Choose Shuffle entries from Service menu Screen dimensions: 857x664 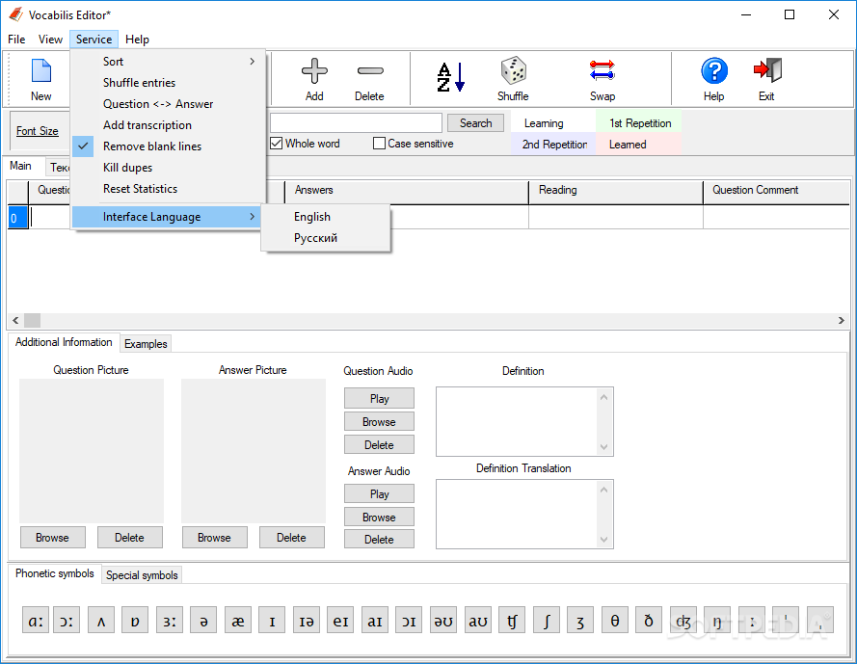pyautogui.click(x=169, y=83)
